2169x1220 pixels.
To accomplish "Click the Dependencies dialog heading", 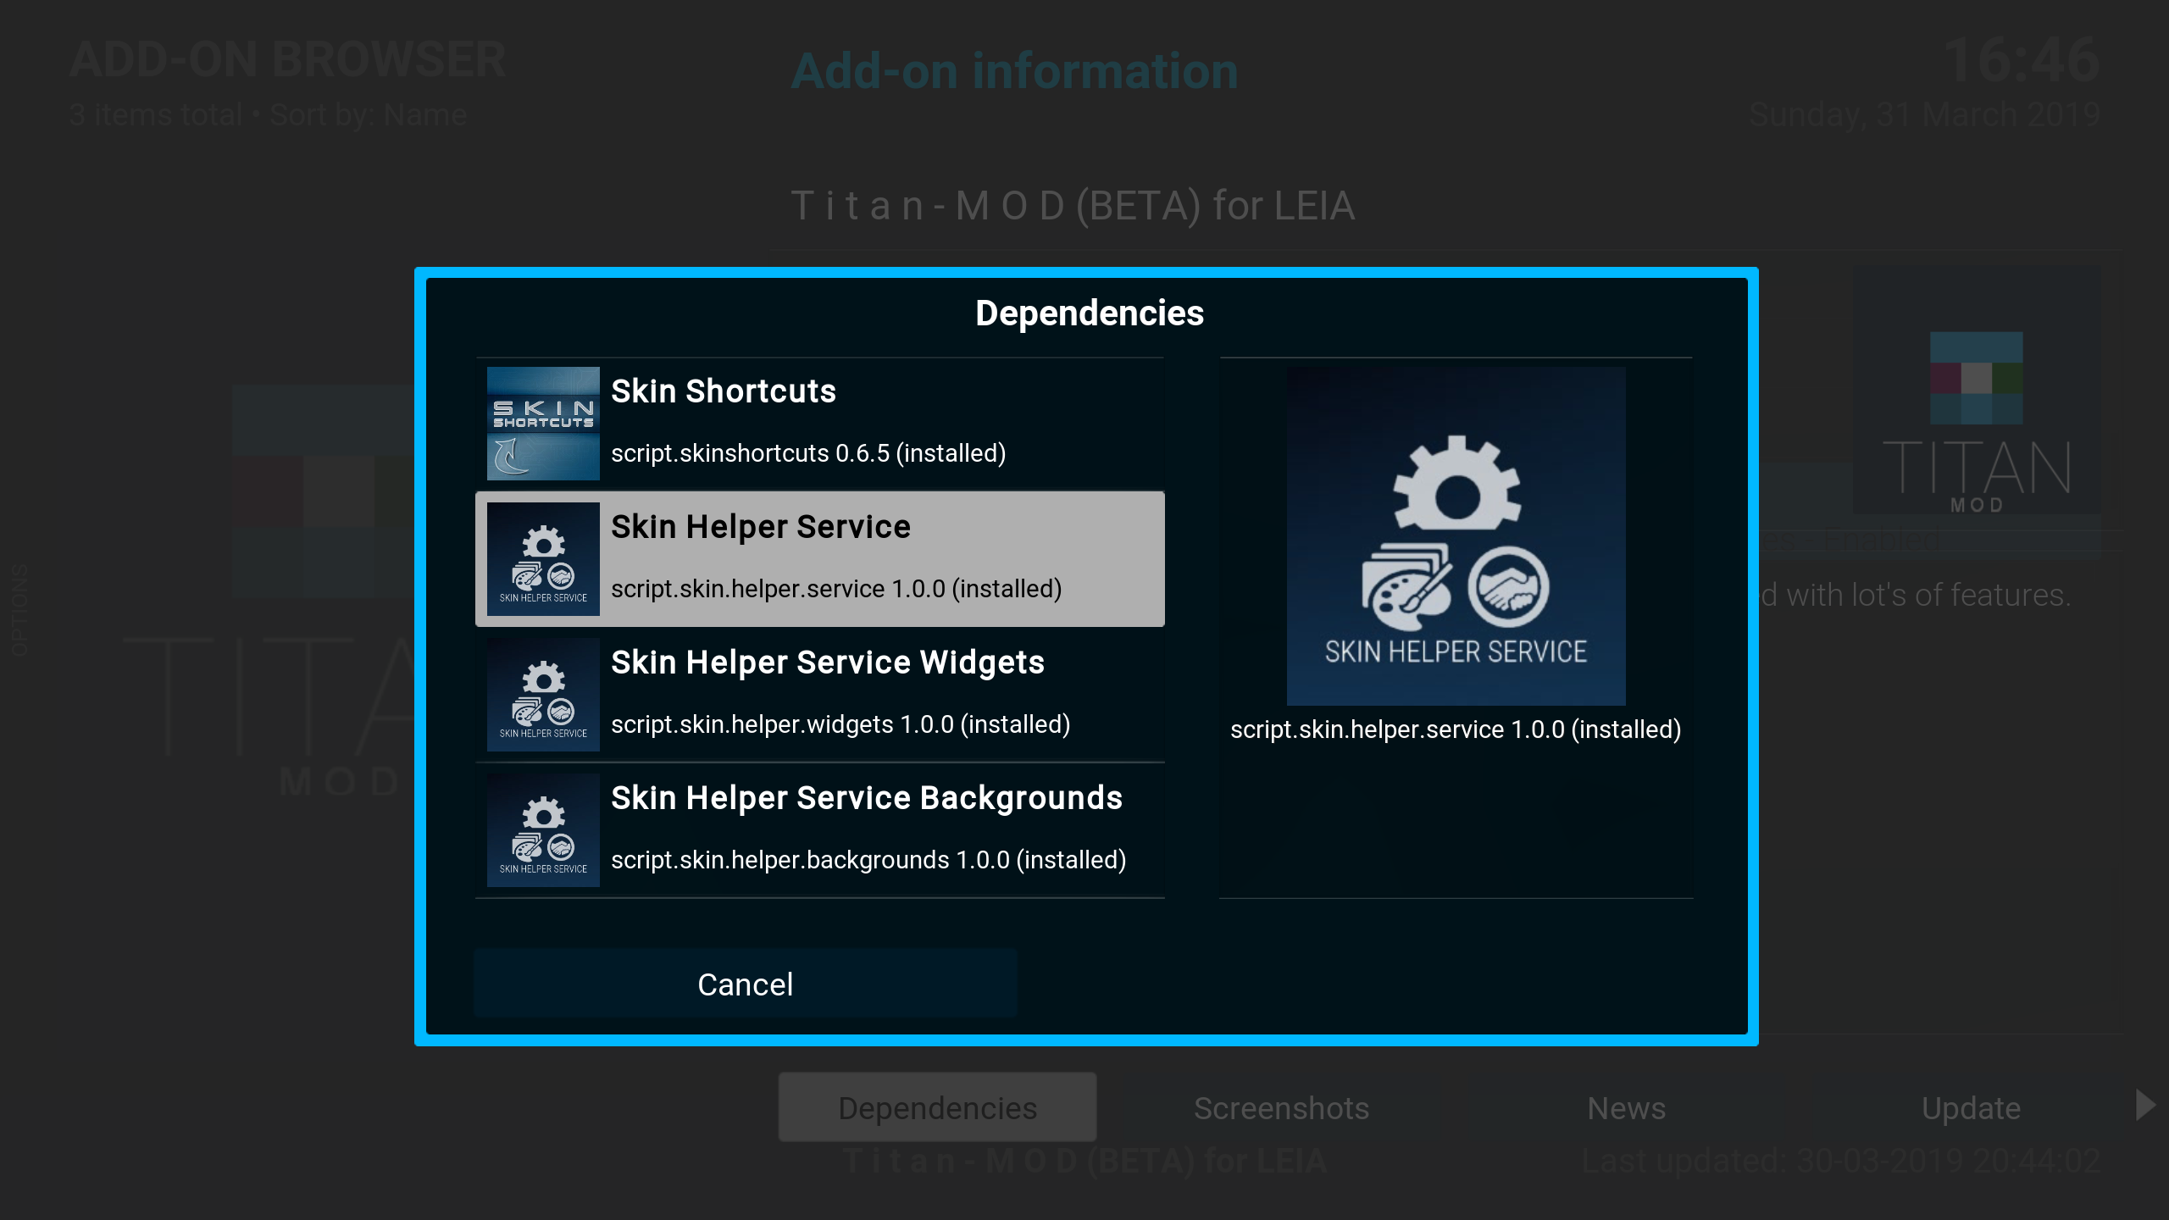I will tap(1090, 313).
